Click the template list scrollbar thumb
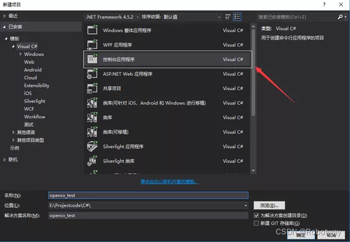 pyautogui.click(x=253, y=73)
